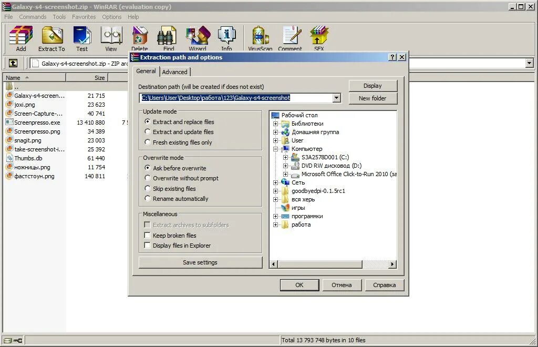Image resolution: width=538 pixels, height=347 pixels.
Task: Click the Thumbs.db file icon
Action: click(x=9, y=158)
